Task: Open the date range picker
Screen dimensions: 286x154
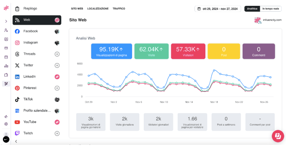Action: 217,9
